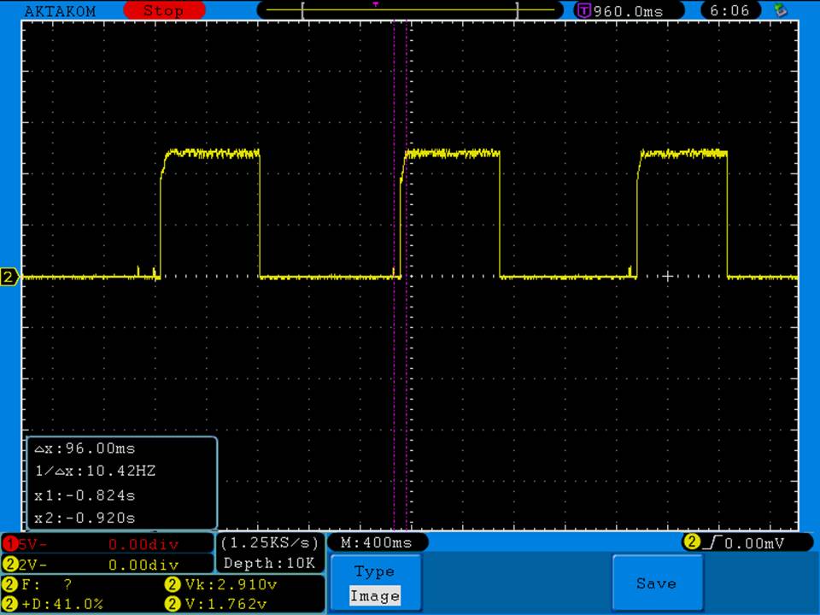820x615 pixels.
Task: Click the USB connection icon at top right
Action: (x=779, y=11)
